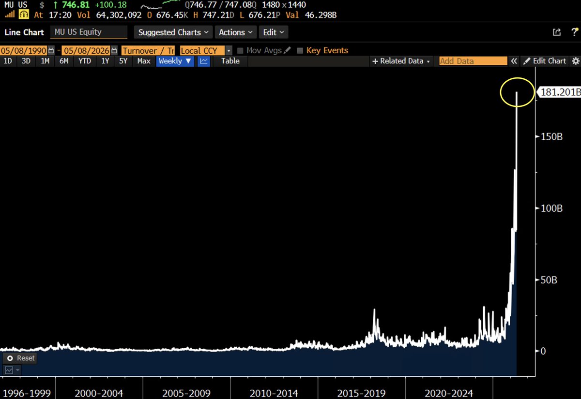The image size is (581, 399).
Task: Click the Add Data input field
Action: 473,61
